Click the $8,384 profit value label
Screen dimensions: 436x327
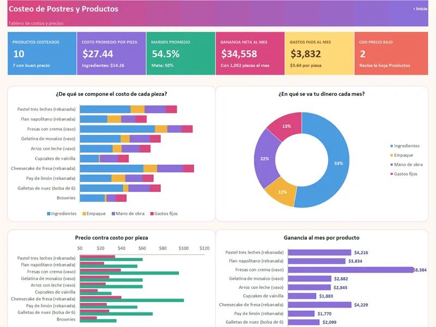coord(420,270)
